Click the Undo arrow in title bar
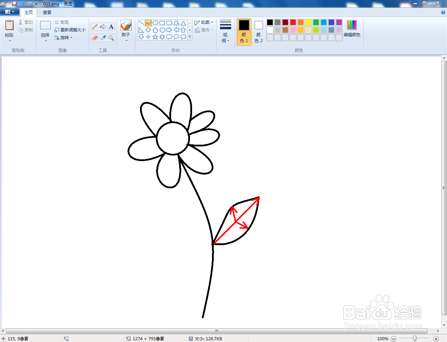This screenshot has height=342, width=447. click(22, 4)
